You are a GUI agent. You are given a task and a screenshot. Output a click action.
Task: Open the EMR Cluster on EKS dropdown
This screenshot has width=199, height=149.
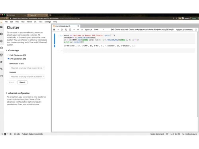click(x=27, y=68)
